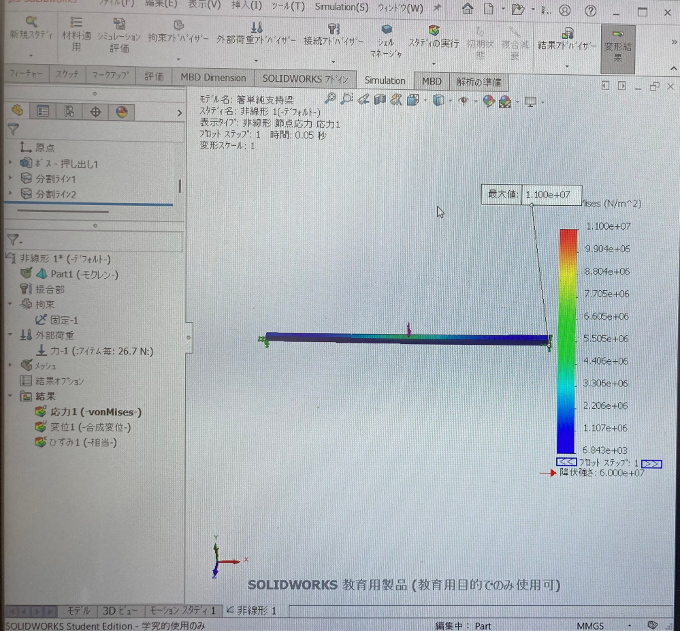Switch to フィーチャー tab
The image size is (680, 631).
[x=27, y=74]
